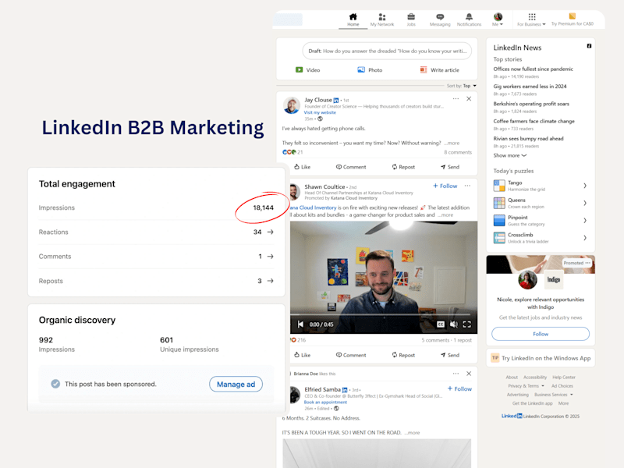Image resolution: width=624 pixels, height=468 pixels.
Task: Open Jay Clouse profile picture
Action: pyautogui.click(x=292, y=105)
